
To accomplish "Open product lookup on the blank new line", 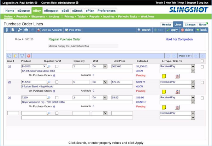I will 49,113.
